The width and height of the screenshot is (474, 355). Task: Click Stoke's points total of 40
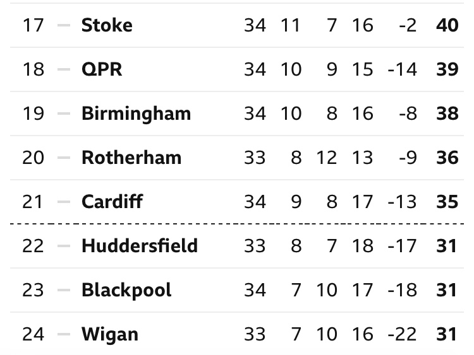pyautogui.click(x=447, y=25)
